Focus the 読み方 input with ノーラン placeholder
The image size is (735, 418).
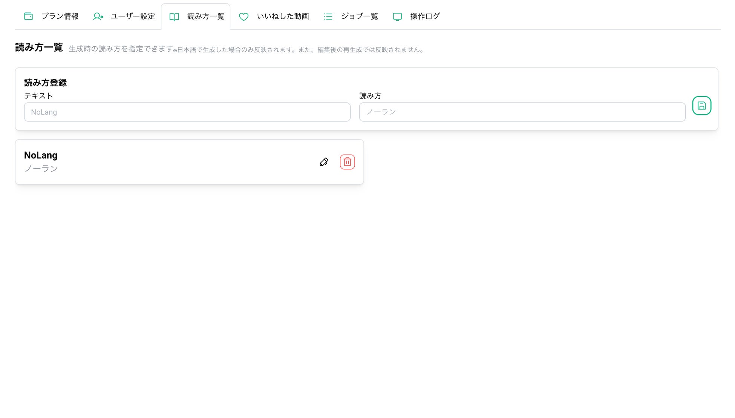[522, 112]
